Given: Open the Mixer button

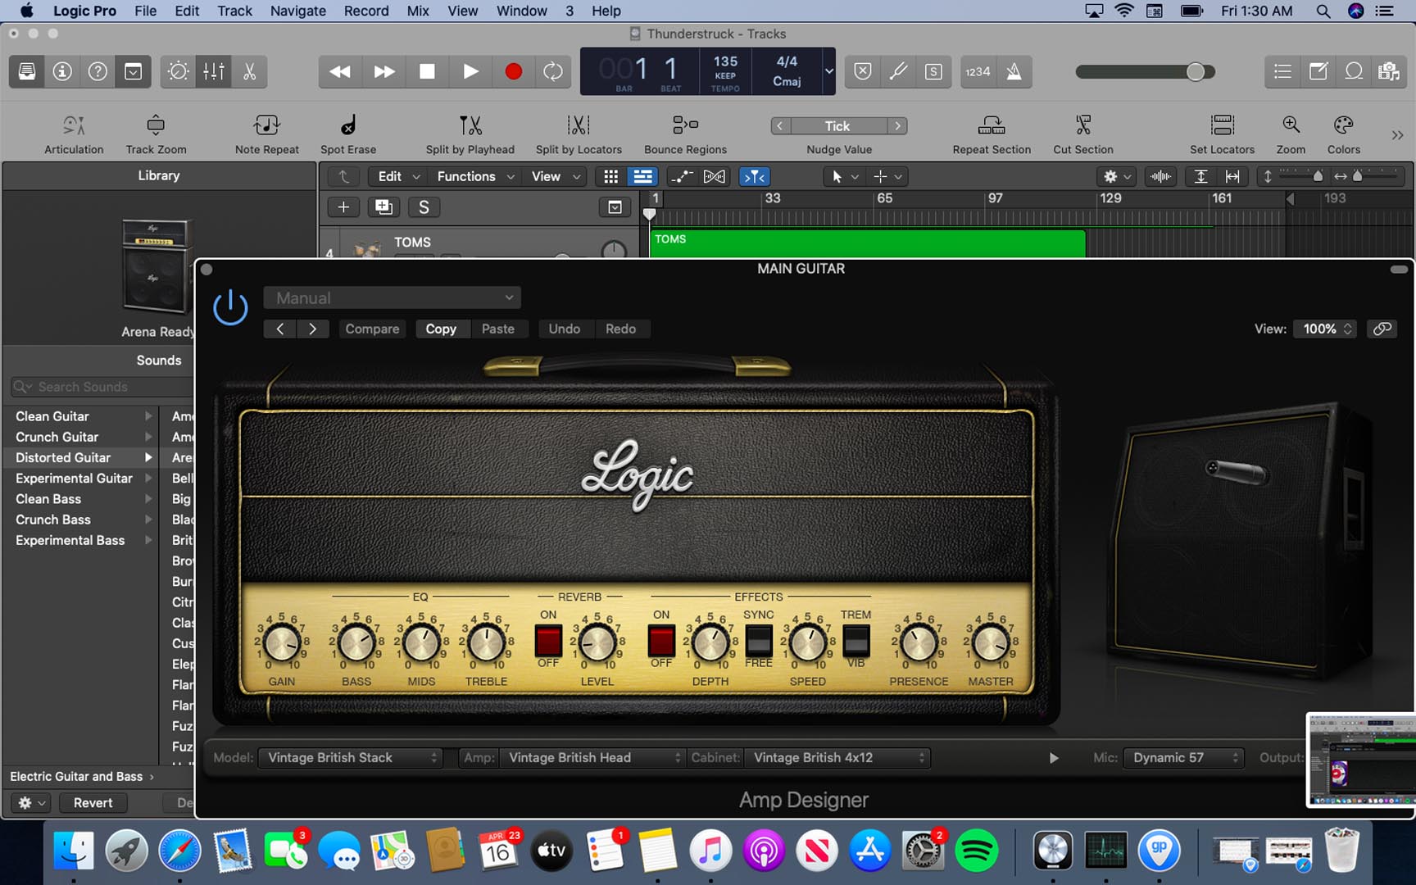Looking at the screenshot, I should point(214,71).
